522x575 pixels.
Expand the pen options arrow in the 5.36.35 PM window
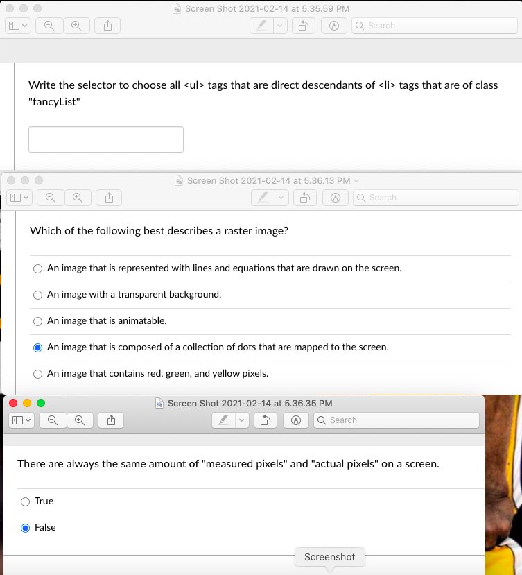pos(242,420)
